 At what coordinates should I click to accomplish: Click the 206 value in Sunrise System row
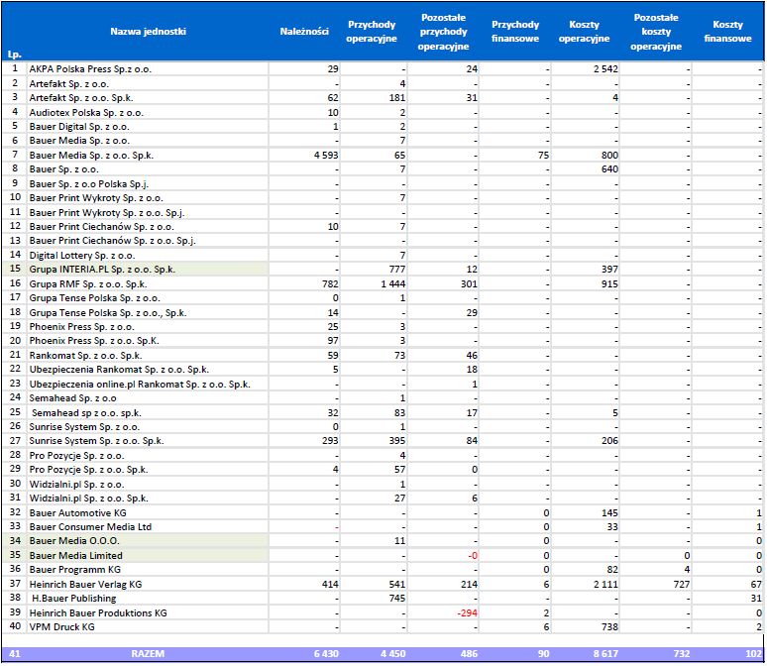click(609, 441)
